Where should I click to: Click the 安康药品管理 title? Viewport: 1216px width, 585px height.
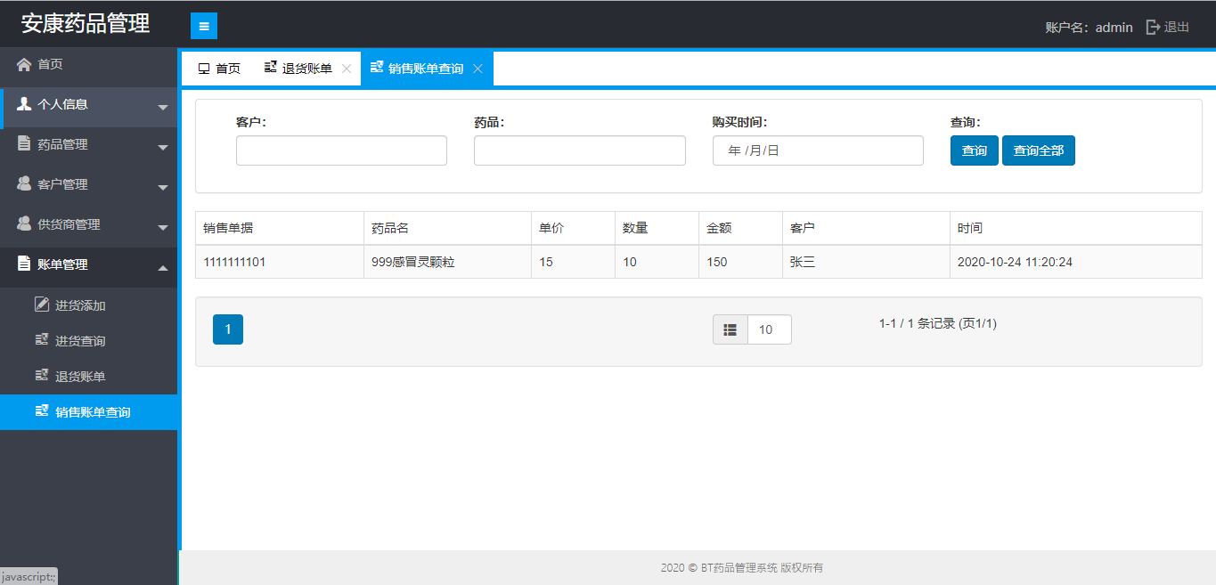(x=86, y=23)
